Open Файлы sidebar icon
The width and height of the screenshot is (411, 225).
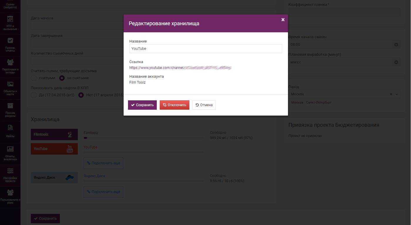coord(10,132)
